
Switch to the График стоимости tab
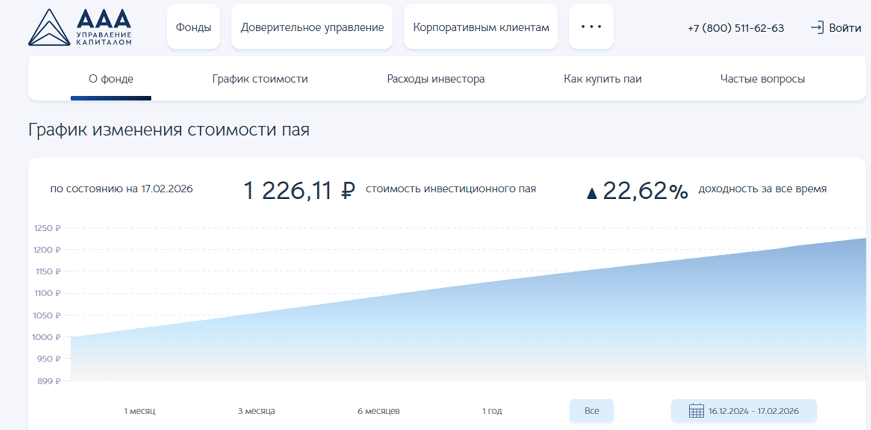[x=260, y=79]
